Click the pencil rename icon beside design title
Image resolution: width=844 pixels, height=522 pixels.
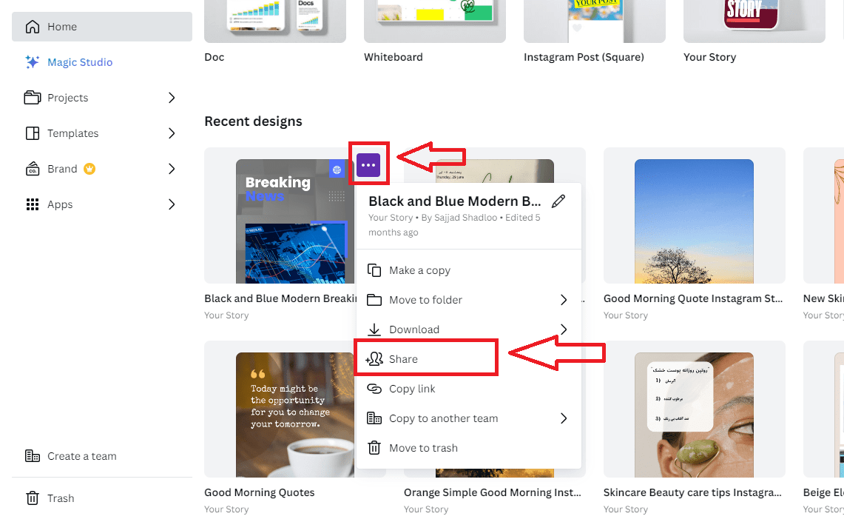click(x=558, y=201)
